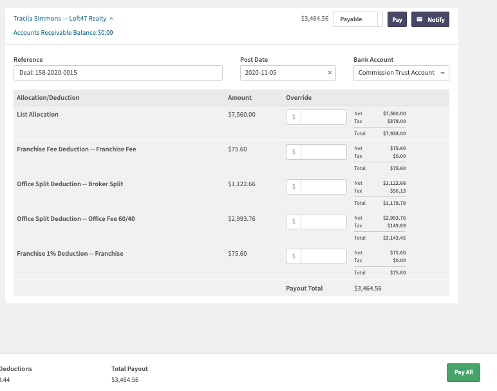Focus the Reference input field
The height and width of the screenshot is (391, 497).
click(x=118, y=73)
